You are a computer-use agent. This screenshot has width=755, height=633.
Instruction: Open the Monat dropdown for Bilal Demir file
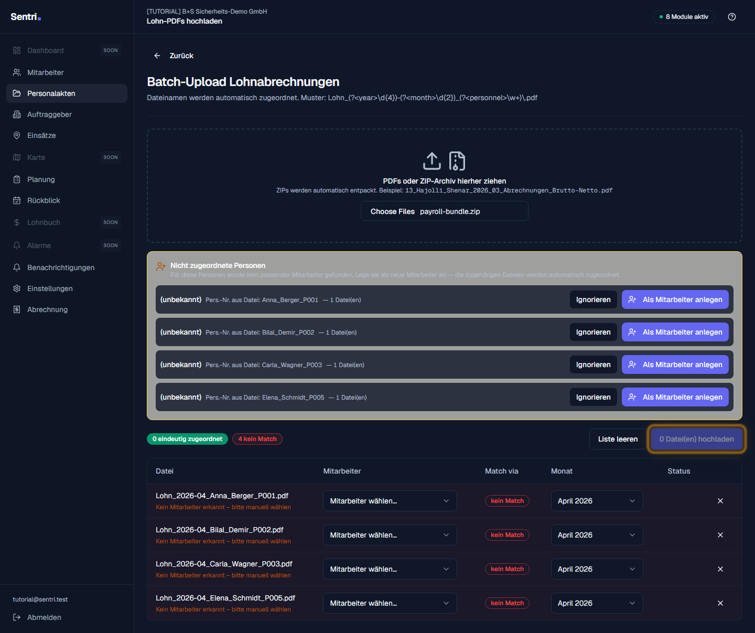597,535
